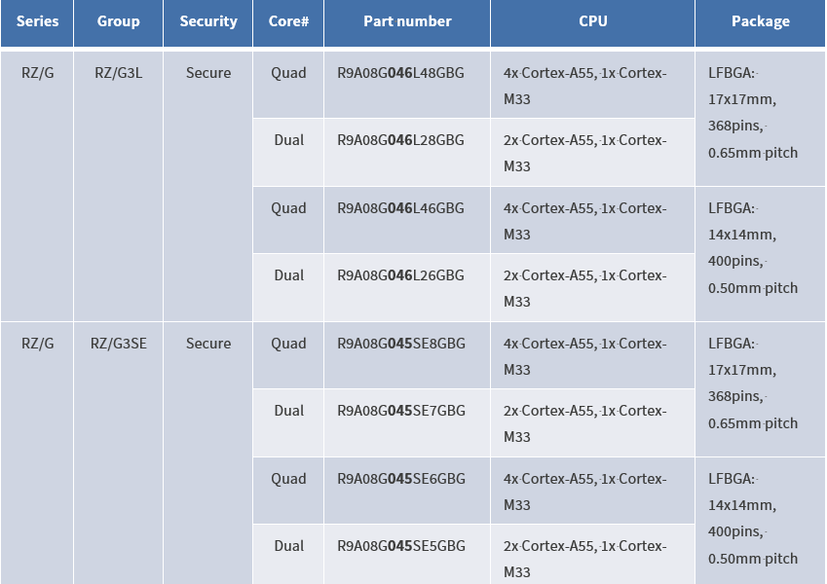The image size is (827, 584).
Task: Select part number R9A08G046L26GBG
Action: click(401, 275)
